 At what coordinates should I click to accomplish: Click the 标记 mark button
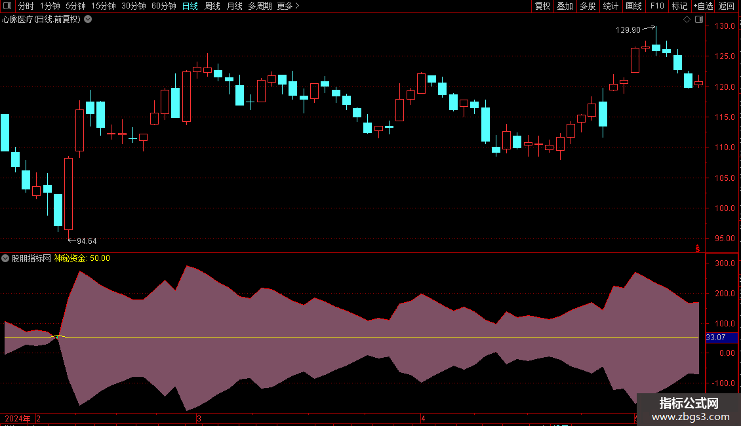click(x=679, y=6)
